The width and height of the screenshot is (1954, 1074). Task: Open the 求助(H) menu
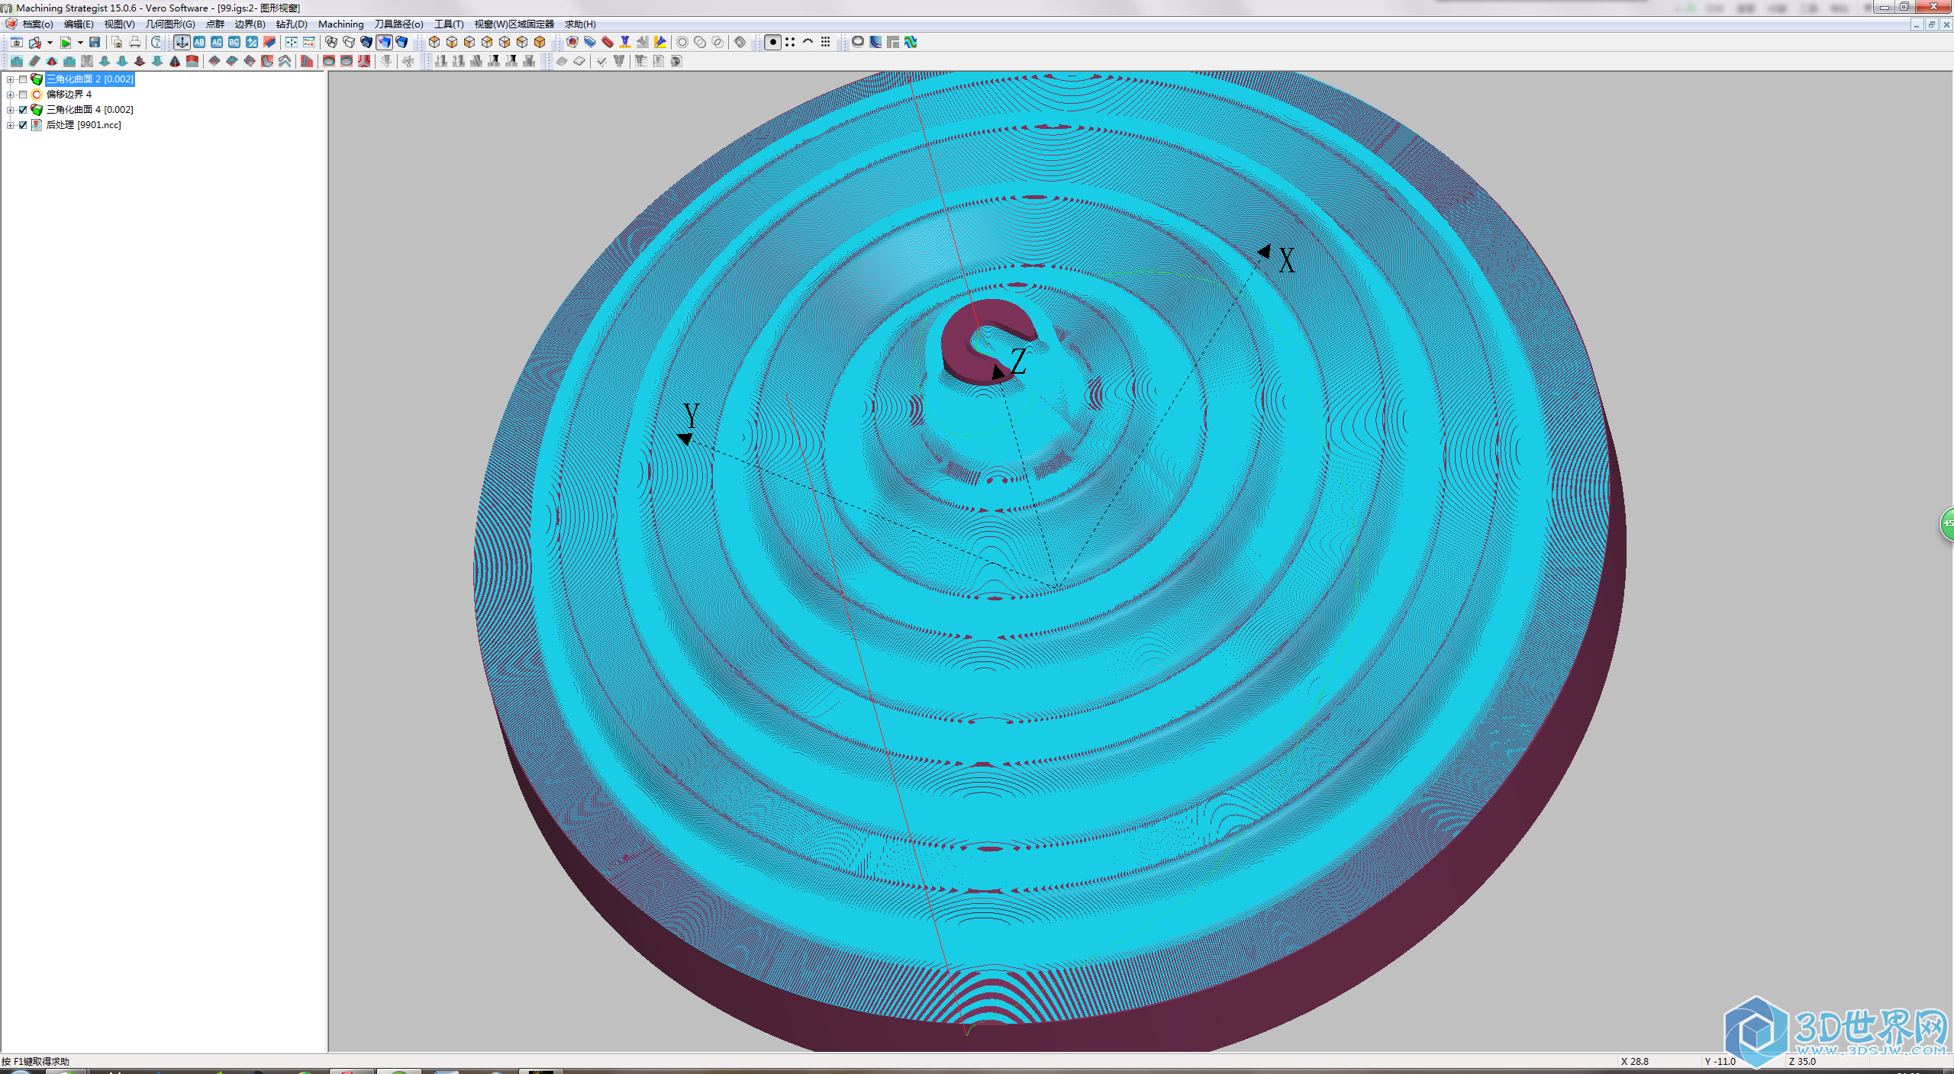coord(580,24)
